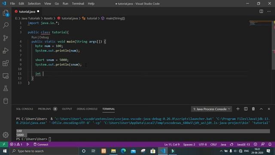Open the Help menu
The width and height of the screenshot is (275, 155).
91,3
